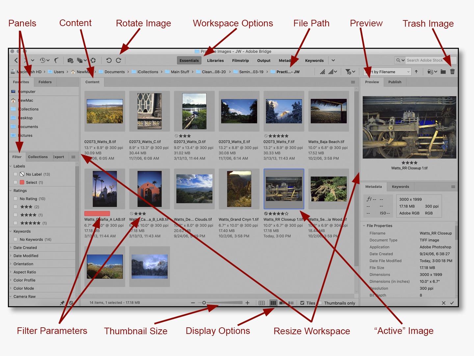The width and height of the screenshot is (474, 356).
Task: Click the Essentials workspace button
Action: click(189, 60)
